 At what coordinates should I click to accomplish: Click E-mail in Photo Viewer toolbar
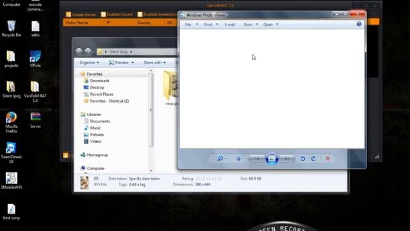(230, 24)
